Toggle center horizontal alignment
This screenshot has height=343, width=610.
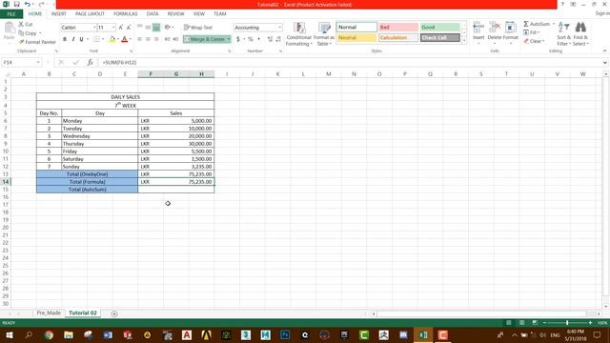148,39
